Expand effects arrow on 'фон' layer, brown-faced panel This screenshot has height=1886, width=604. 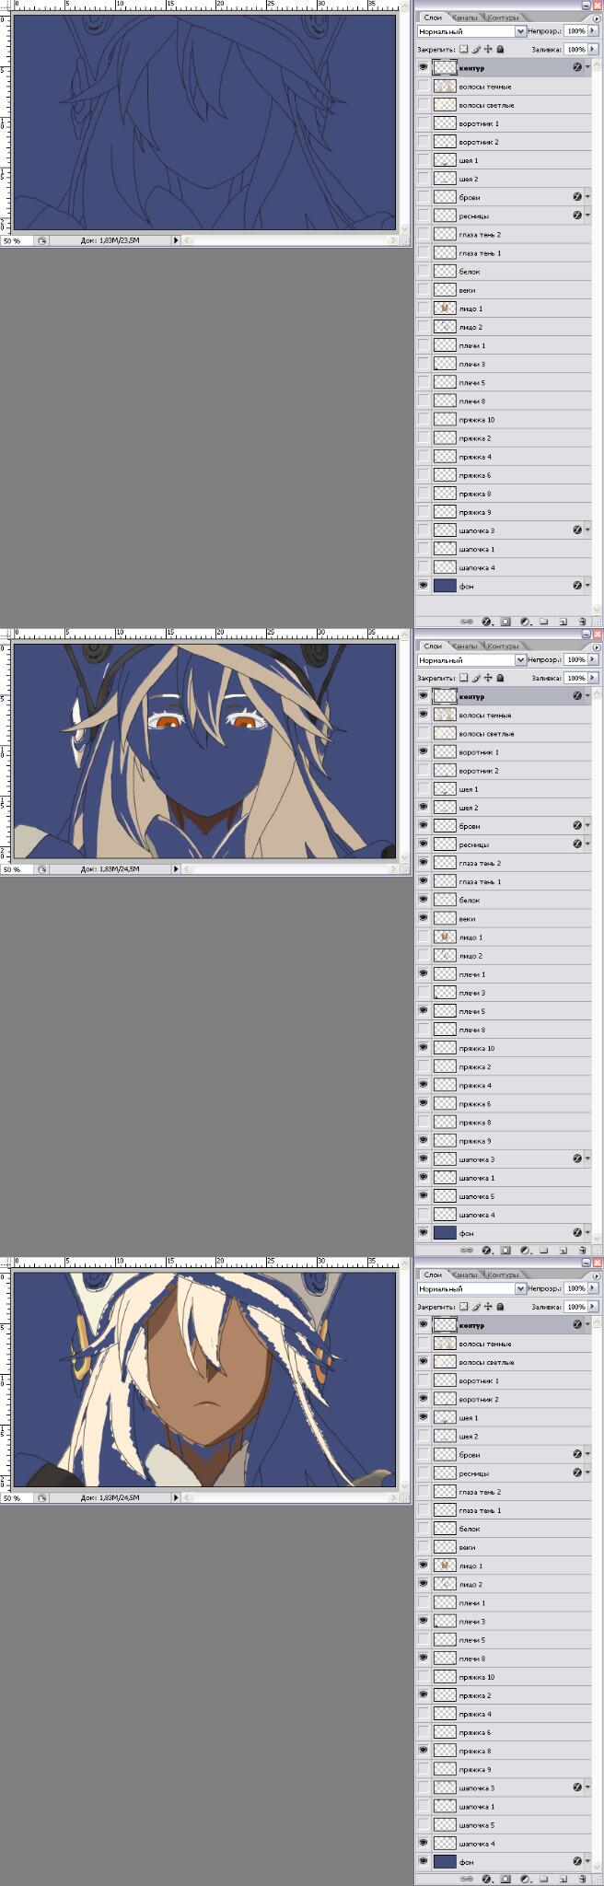[587, 1861]
